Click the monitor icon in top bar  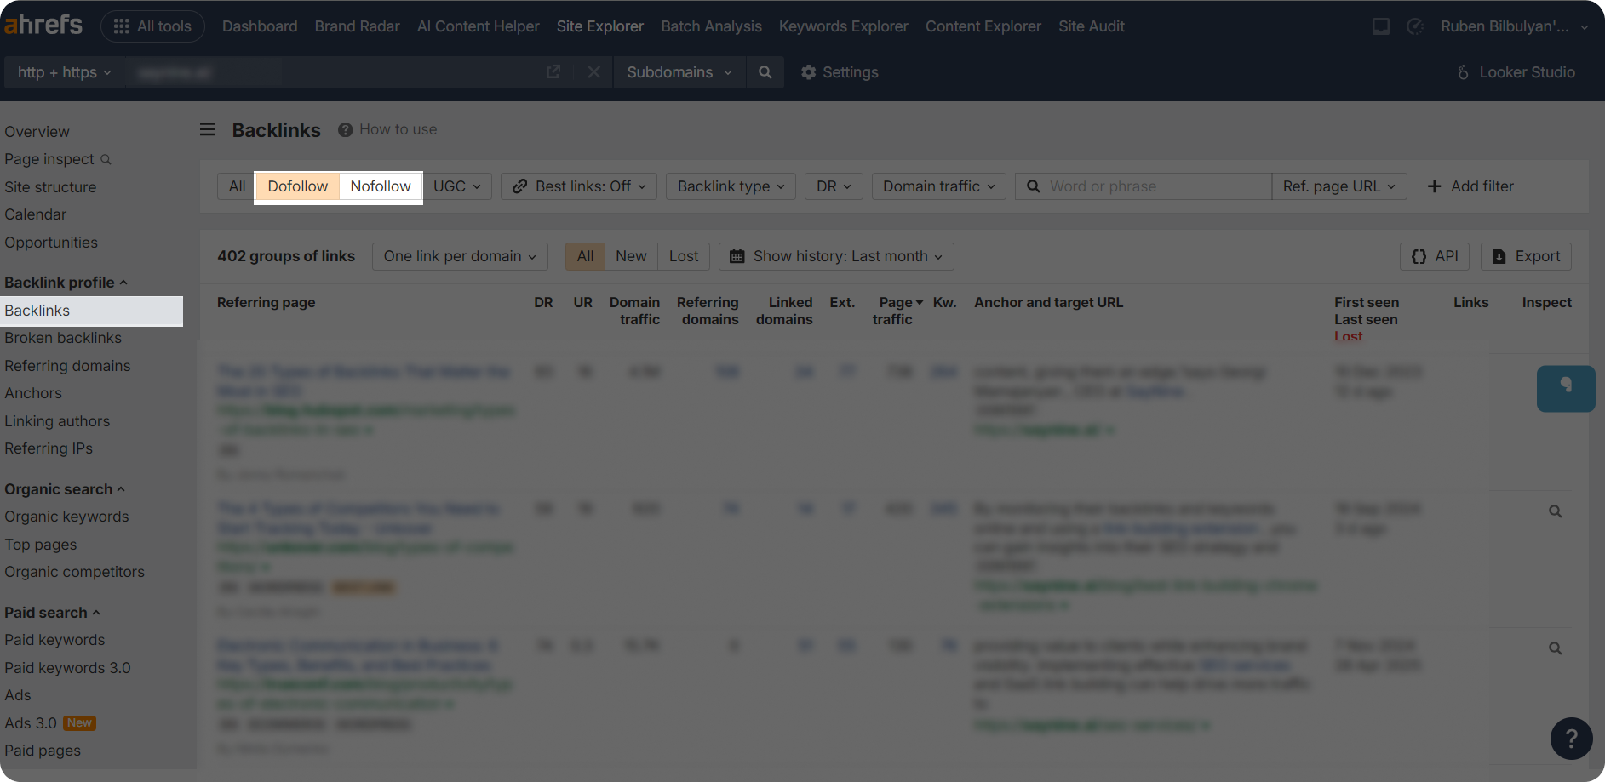1381,26
